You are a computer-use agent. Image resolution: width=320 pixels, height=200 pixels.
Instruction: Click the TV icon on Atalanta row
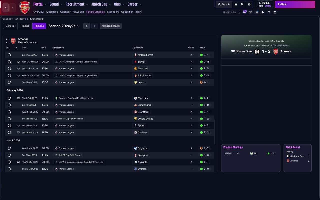[18, 162]
